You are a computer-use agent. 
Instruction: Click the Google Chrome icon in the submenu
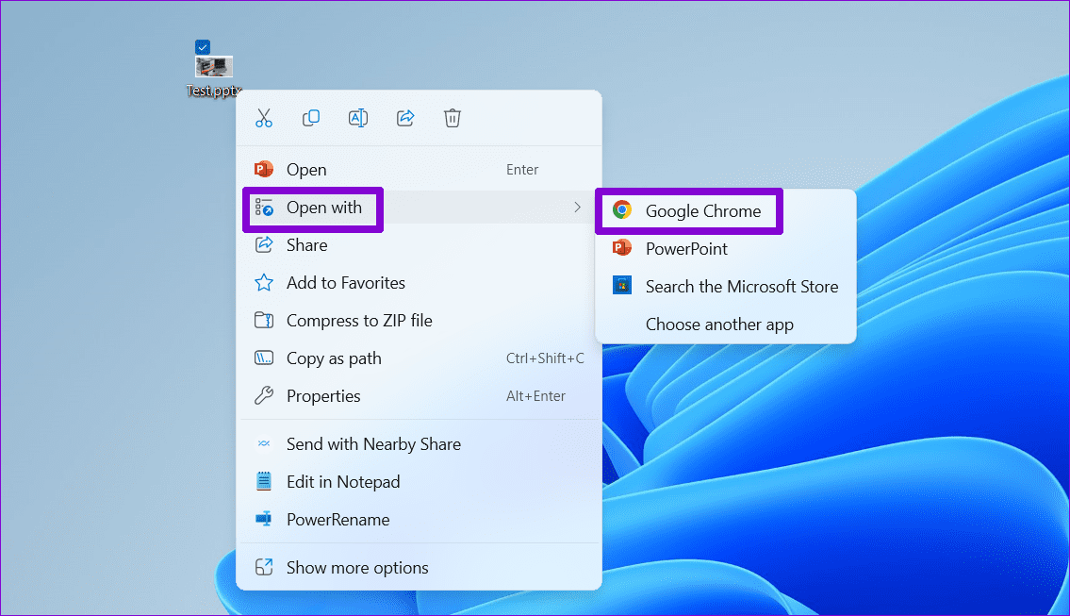(622, 210)
